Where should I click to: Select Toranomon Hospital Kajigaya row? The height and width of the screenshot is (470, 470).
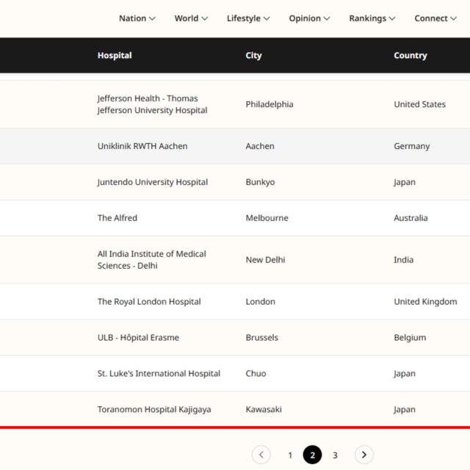[x=154, y=410]
